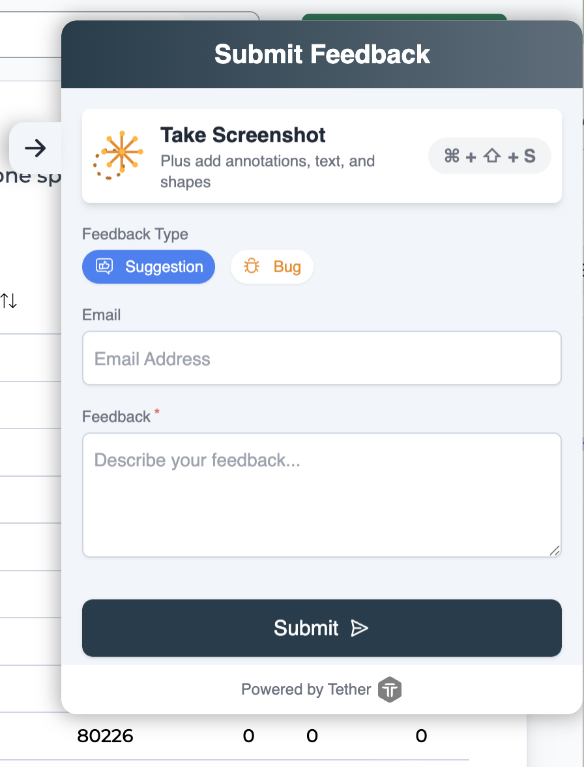Image resolution: width=584 pixels, height=767 pixels.
Task: Click the sort arrows icon in the table
Action: point(8,301)
